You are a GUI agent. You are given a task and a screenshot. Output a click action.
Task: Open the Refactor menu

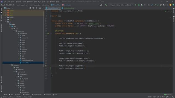[x=30, y=2]
